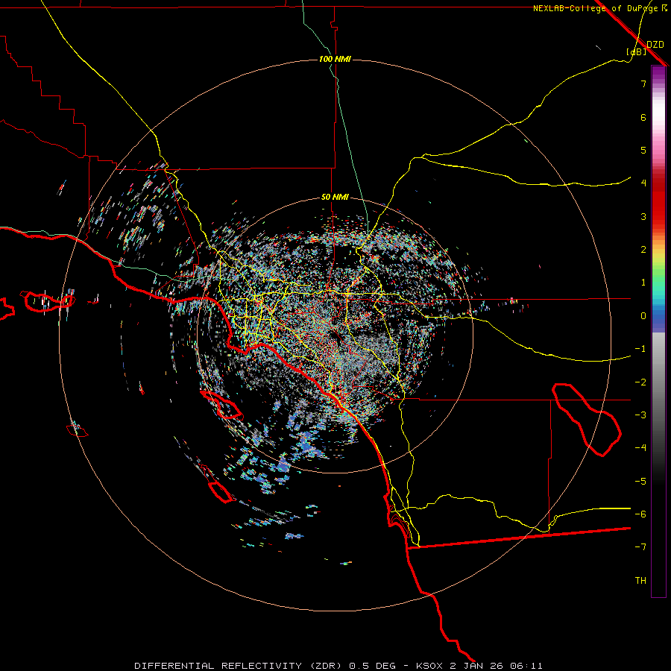Click the 100 NMI range ring label
The image size is (671, 671).
point(335,59)
